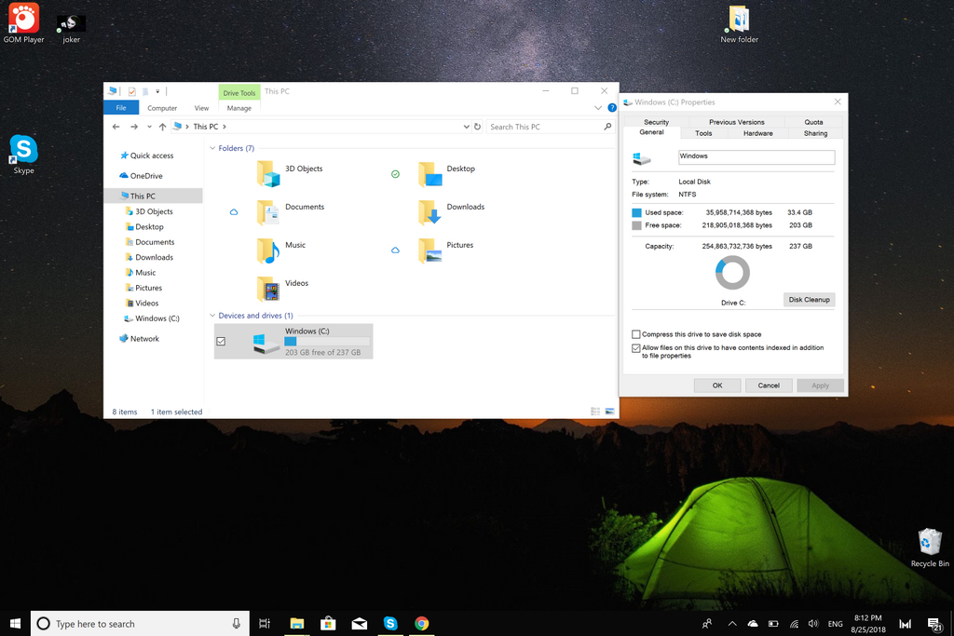This screenshot has width=954, height=636.
Task: Select Windows (C:) drive tile
Action: [293, 341]
